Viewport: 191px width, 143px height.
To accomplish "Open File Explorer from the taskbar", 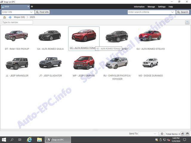I will point(39,140).
